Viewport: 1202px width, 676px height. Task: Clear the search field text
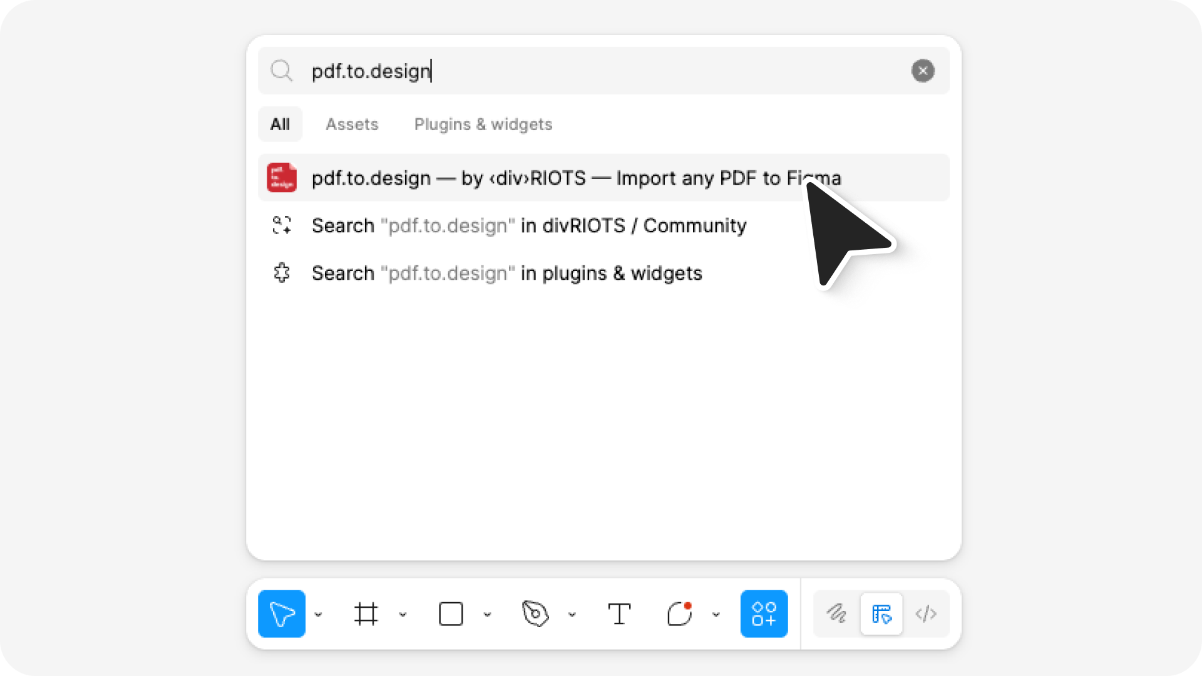[922, 71]
